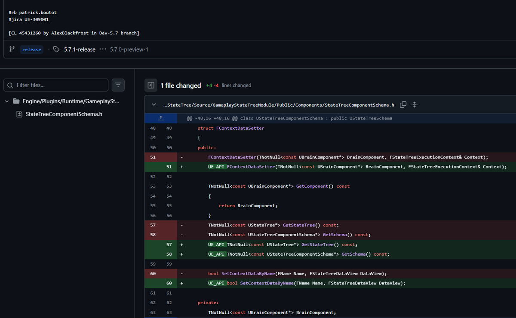Click added line number 58

(169, 254)
